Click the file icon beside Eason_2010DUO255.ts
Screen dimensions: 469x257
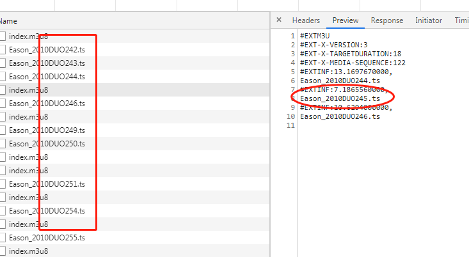[3, 238]
